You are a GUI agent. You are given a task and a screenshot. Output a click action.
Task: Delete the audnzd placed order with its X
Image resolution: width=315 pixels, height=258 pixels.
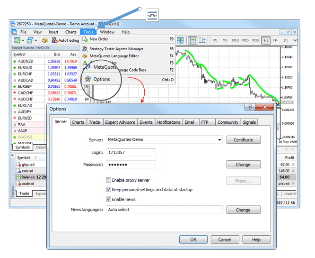[293, 184]
